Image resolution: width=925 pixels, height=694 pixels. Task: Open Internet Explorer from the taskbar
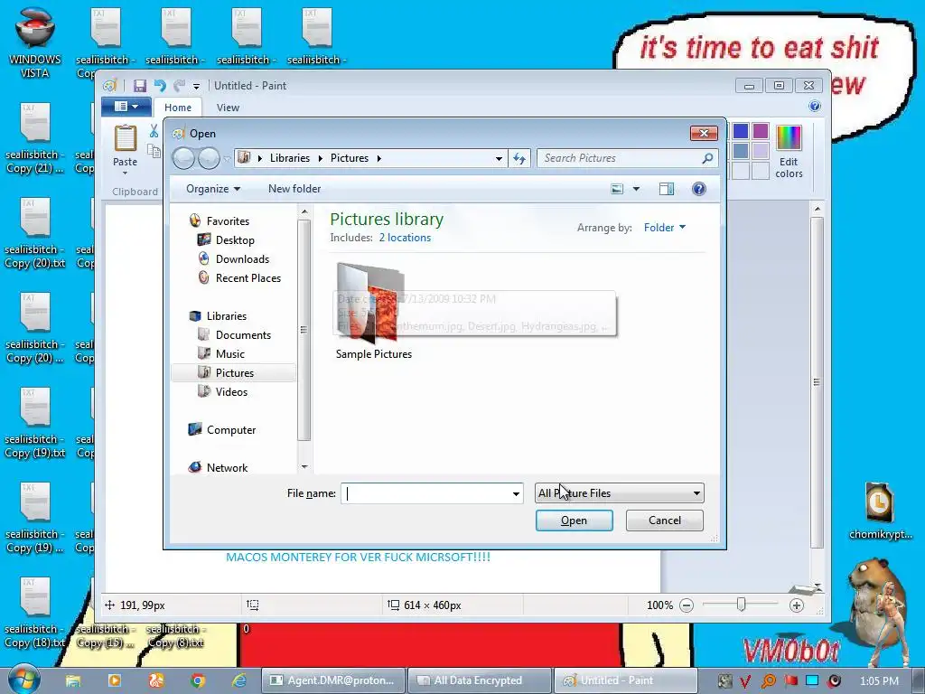coord(238,680)
